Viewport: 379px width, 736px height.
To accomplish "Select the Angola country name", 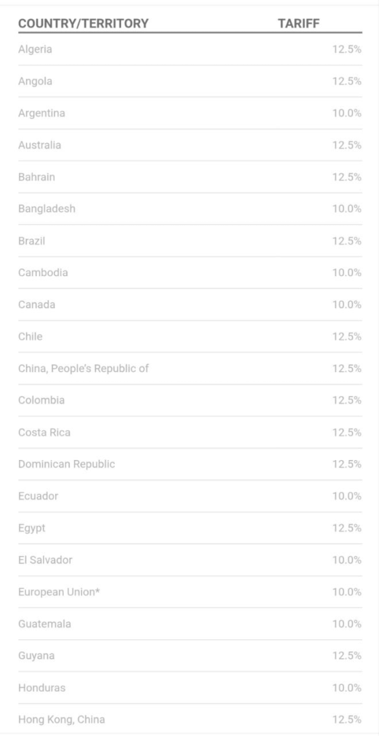I will pyautogui.click(x=35, y=81).
